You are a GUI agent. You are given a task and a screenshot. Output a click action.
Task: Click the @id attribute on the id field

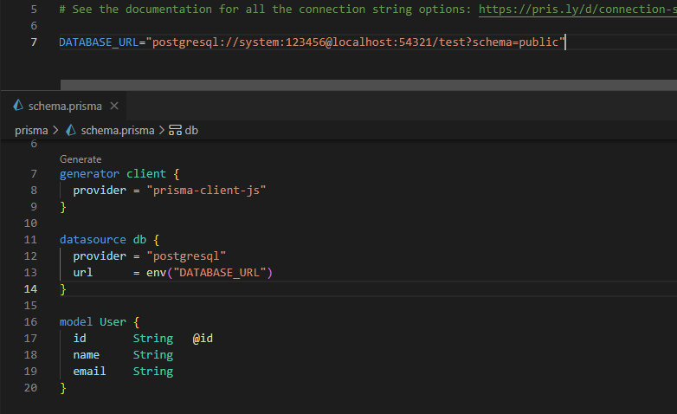coord(203,338)
